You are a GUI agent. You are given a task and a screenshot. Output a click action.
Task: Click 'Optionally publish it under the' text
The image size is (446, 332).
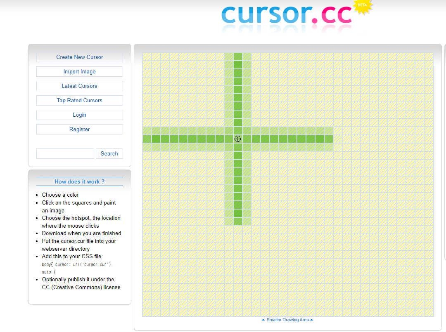click(78, 280)
